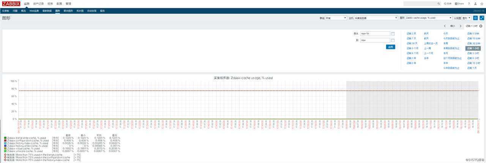Toggle fullscreen mode with expand icon
This screenshot has width=486, height=163.
point(482,18)
